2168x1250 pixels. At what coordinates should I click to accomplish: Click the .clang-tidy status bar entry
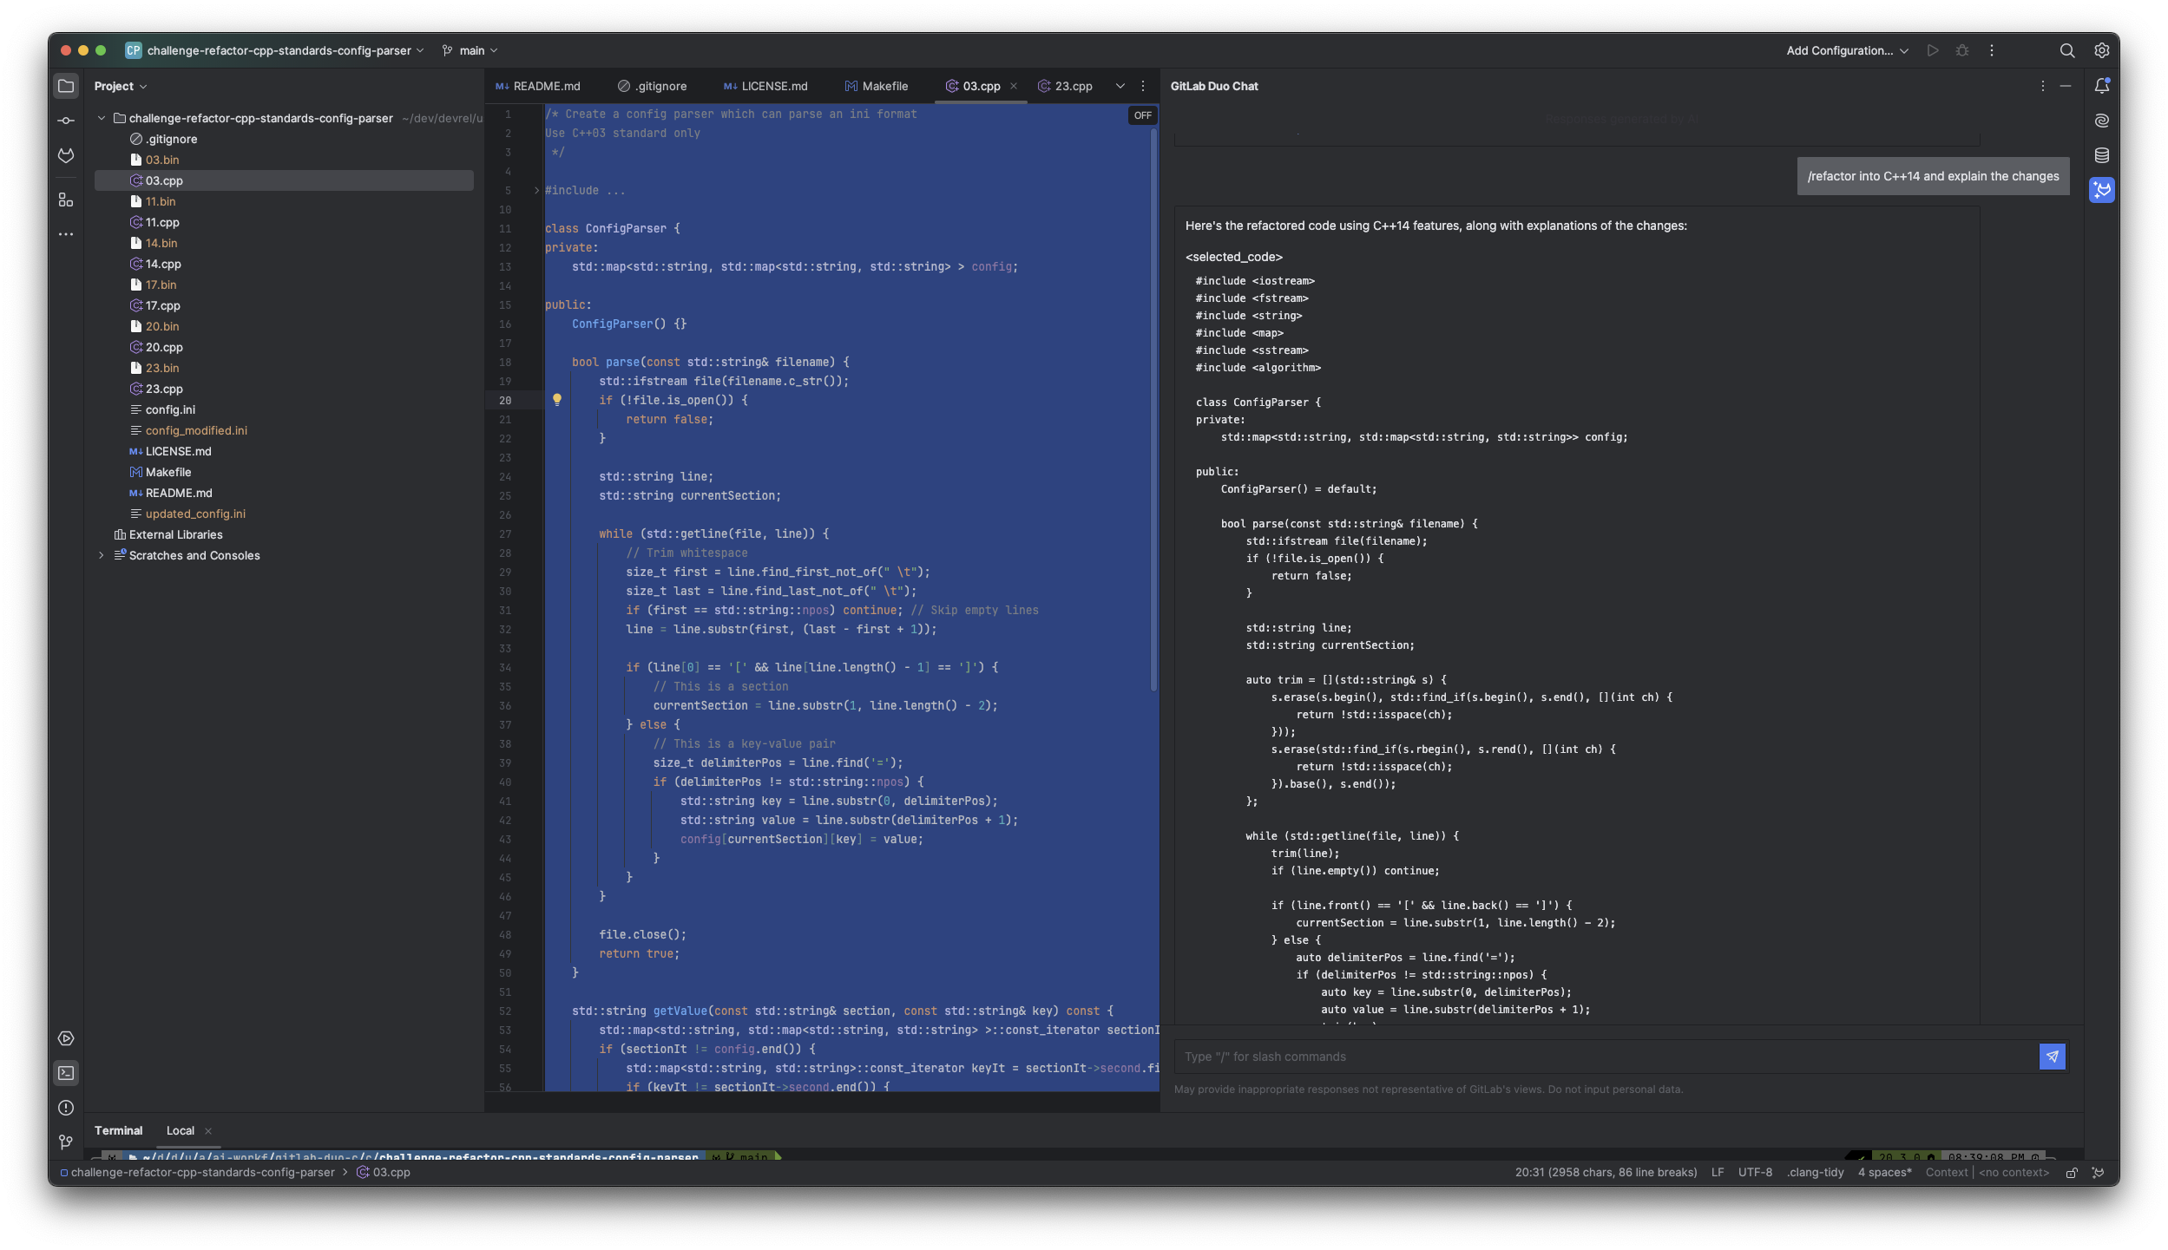(1816, 1173)
